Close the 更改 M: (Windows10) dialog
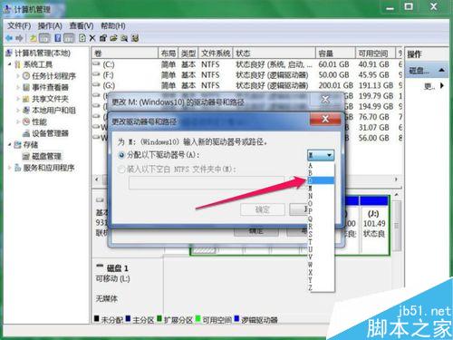 click(x=325, y=99)
